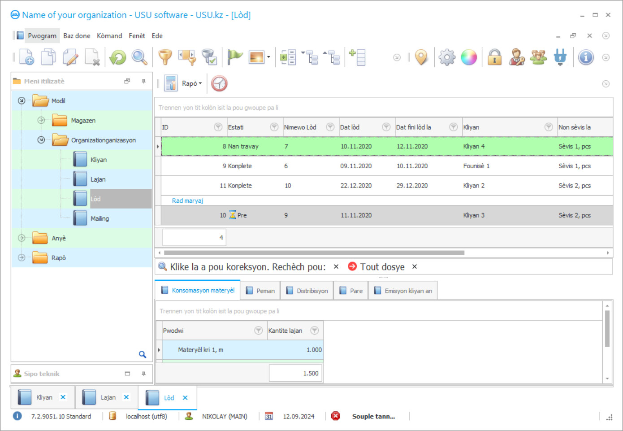
Task: Click the funnel filter icon
Action: click(x=165, y=57)
